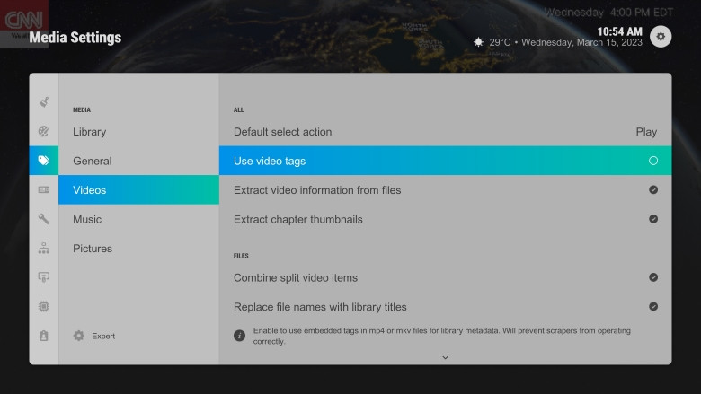This screenshot has width=701, height=394.
Task: Disable Extract chapter thumbnails option
Action: (x=652, y=219)
